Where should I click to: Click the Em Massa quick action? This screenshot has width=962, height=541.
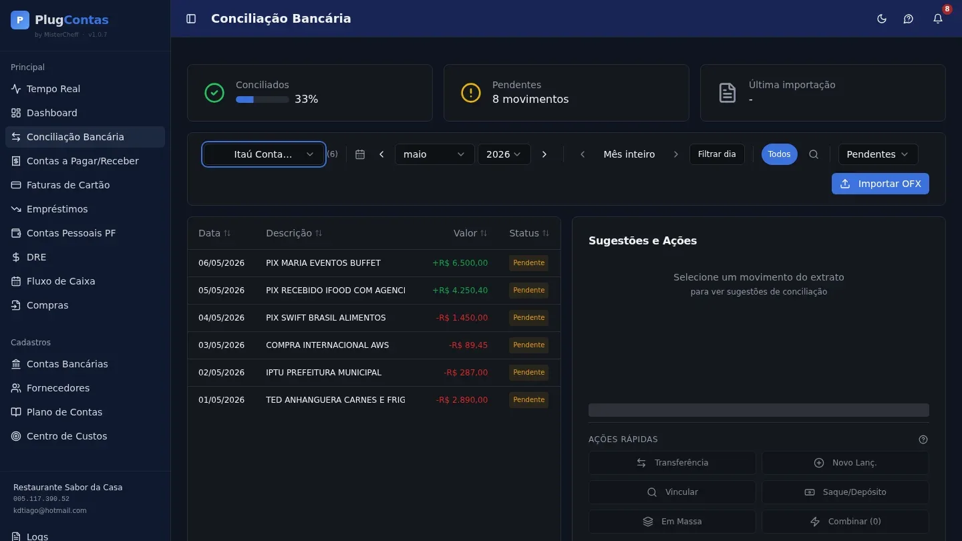click(x=672, y=522)
